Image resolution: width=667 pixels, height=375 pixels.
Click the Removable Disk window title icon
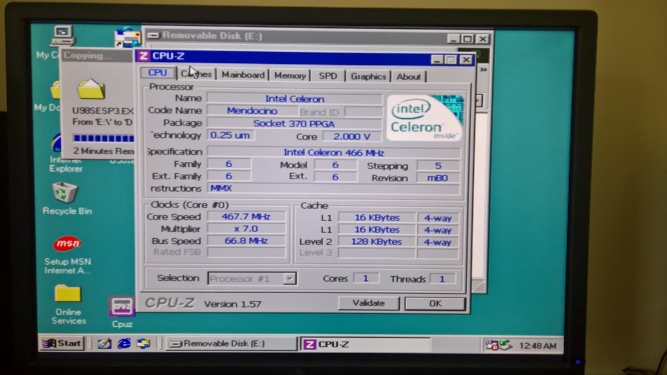(153, 35)
